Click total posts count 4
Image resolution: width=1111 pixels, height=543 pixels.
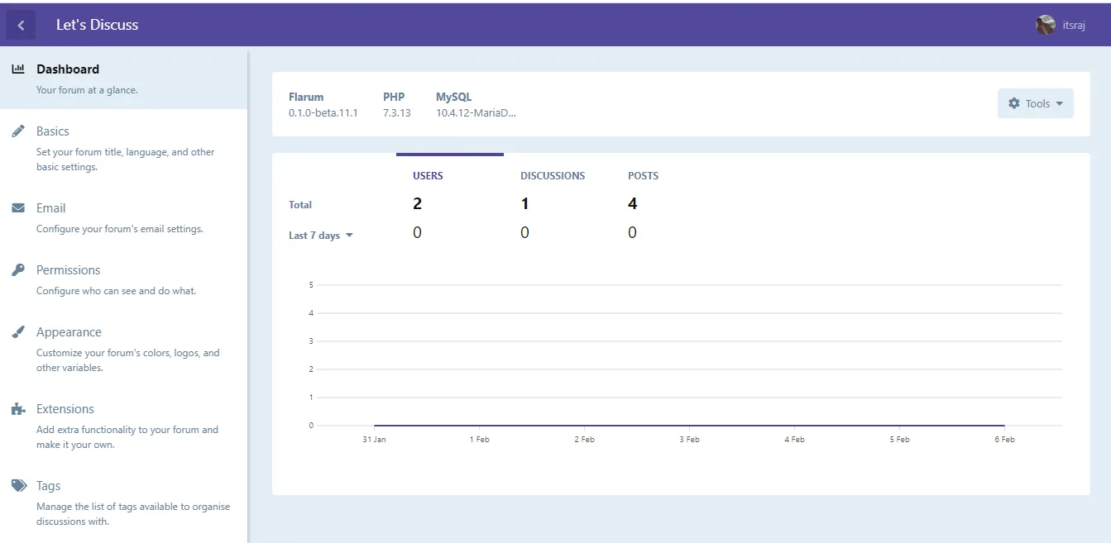[x=633, y=204]
